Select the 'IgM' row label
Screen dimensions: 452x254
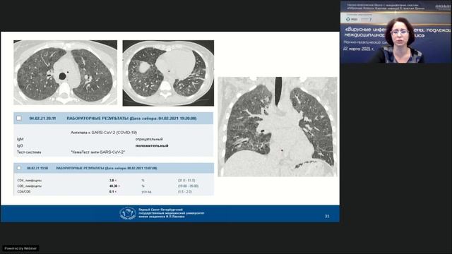point(20,139)
